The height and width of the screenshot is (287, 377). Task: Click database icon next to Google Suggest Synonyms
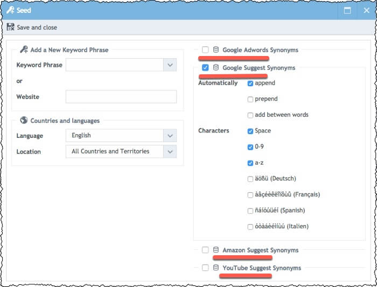[216, 67]
